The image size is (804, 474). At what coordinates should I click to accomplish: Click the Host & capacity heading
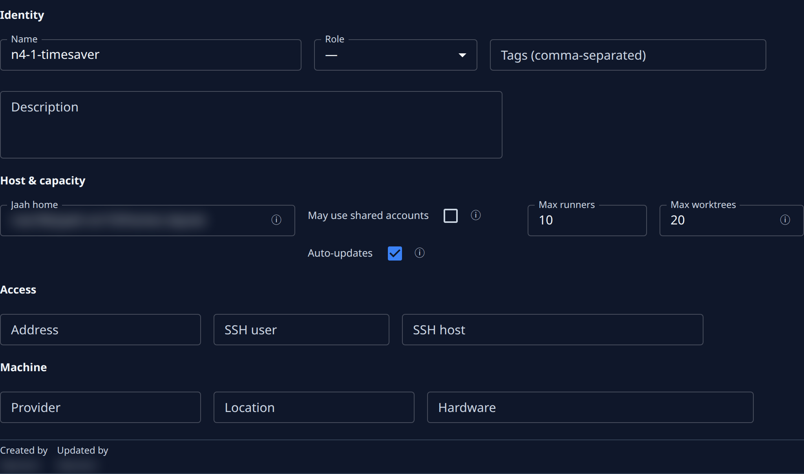(x=43, y=180)
